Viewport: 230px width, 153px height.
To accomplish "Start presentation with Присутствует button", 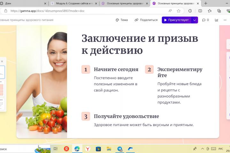I will tap(176, 20).
